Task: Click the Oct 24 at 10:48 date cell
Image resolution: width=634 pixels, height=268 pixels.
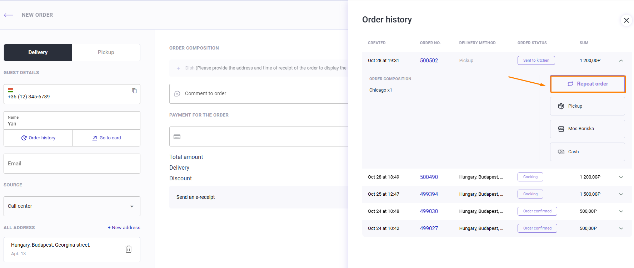Action: click(383, 211)
